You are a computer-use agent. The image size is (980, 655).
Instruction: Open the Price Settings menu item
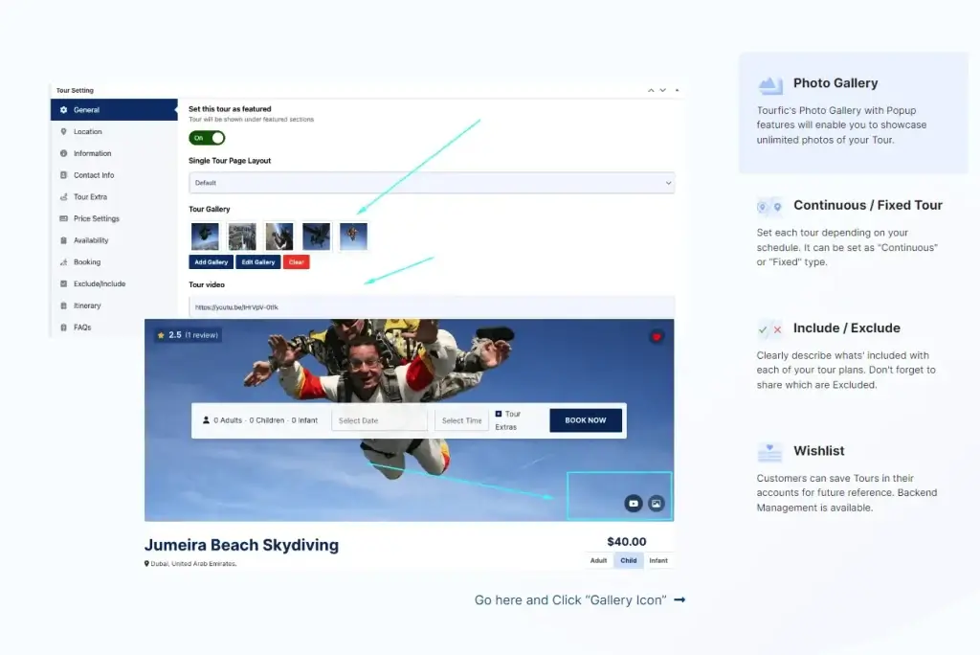pos(96,218)
